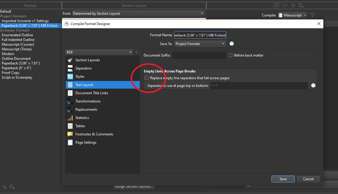Screen dimensions: 338x194
Task: Click the gear icon beside PDF dropdown
Action: (x=137, y=52)
